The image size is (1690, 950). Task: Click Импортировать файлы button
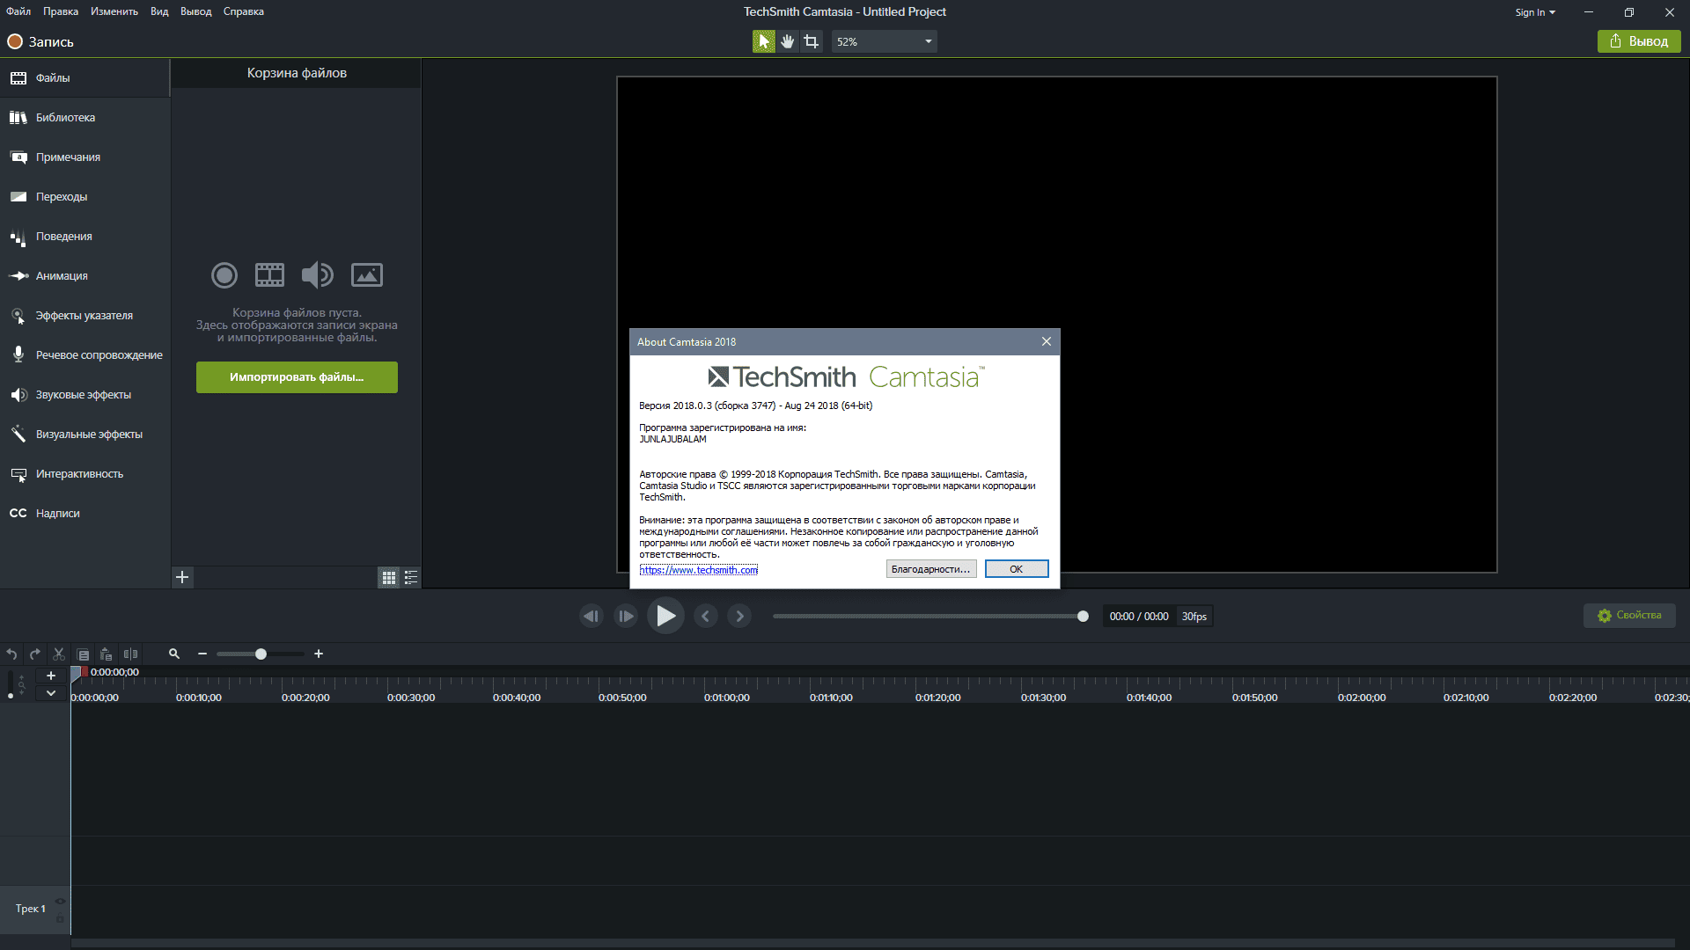point(297,377)
